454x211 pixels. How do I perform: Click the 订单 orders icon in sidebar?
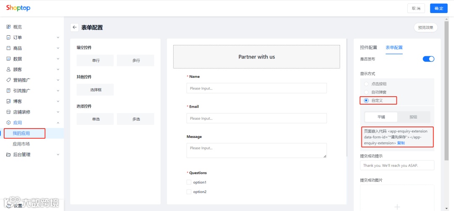(x=8, y=37)
